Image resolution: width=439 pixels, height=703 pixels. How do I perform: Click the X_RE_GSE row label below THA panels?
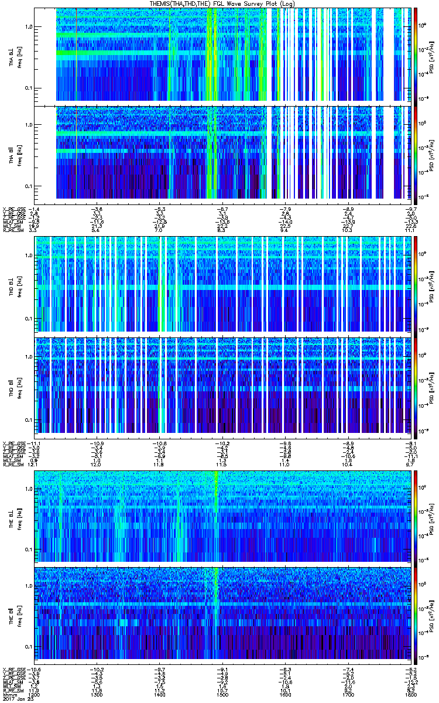click(x=14, y=209)
